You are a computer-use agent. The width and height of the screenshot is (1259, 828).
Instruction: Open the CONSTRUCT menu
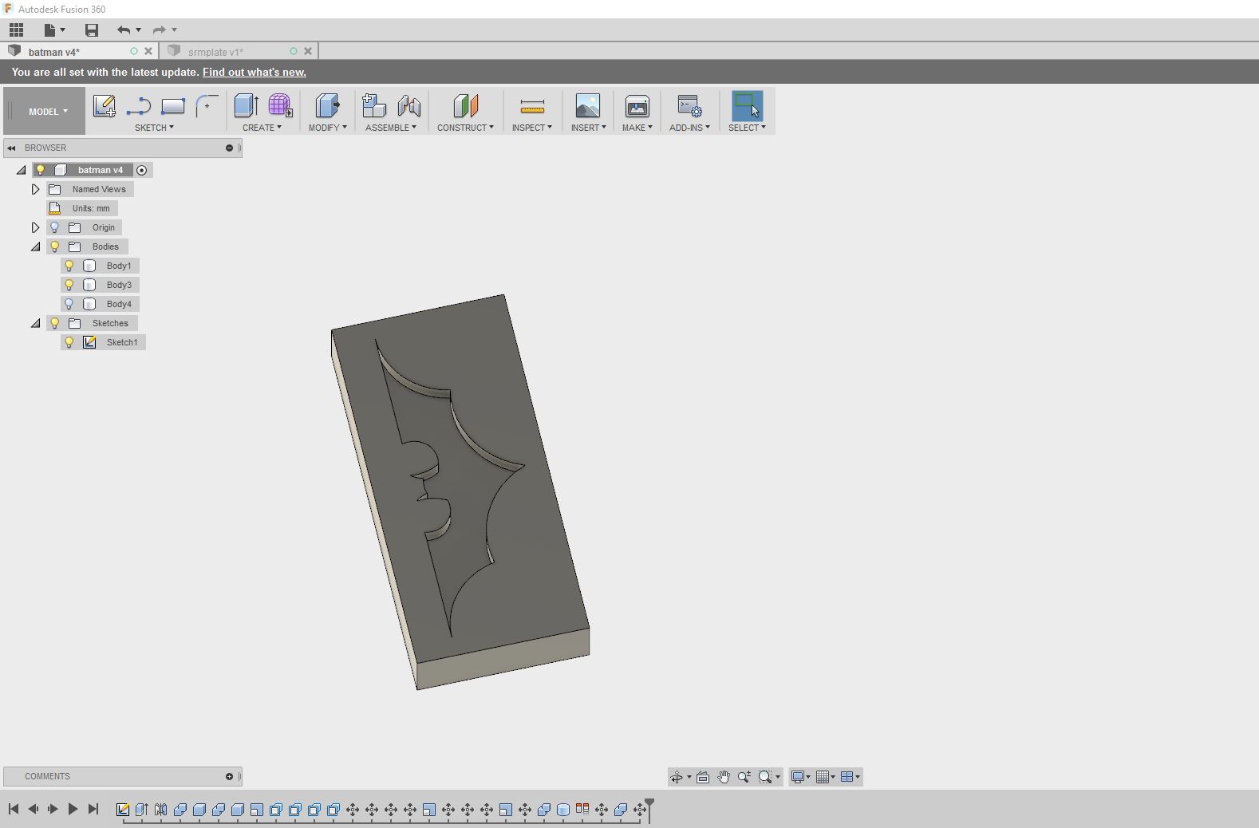pos(465,128)
